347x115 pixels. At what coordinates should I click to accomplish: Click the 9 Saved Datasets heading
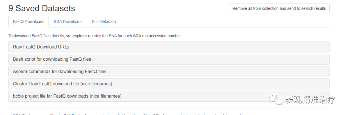(x=41, y=8)
